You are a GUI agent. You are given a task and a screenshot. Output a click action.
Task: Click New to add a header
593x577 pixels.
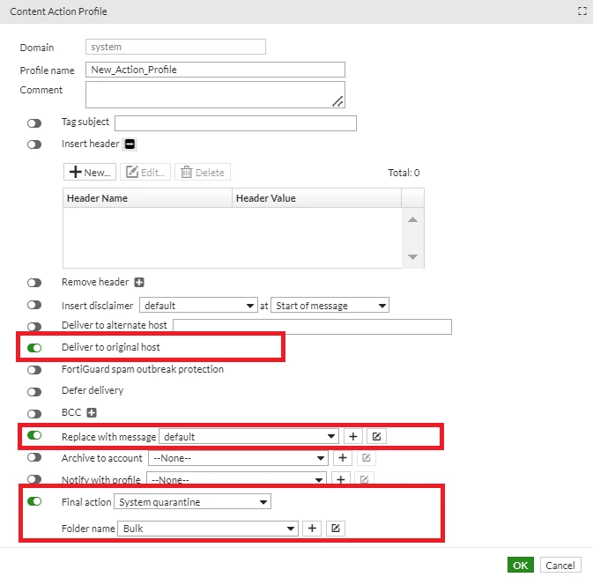pos(90,172)
